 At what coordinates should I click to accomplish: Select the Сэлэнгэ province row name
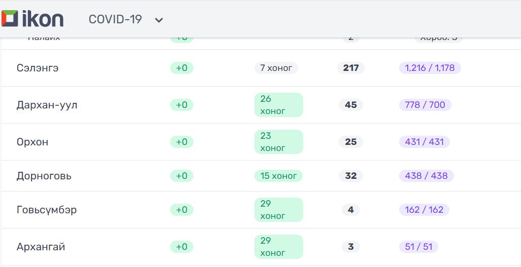(x=38, y=68)
